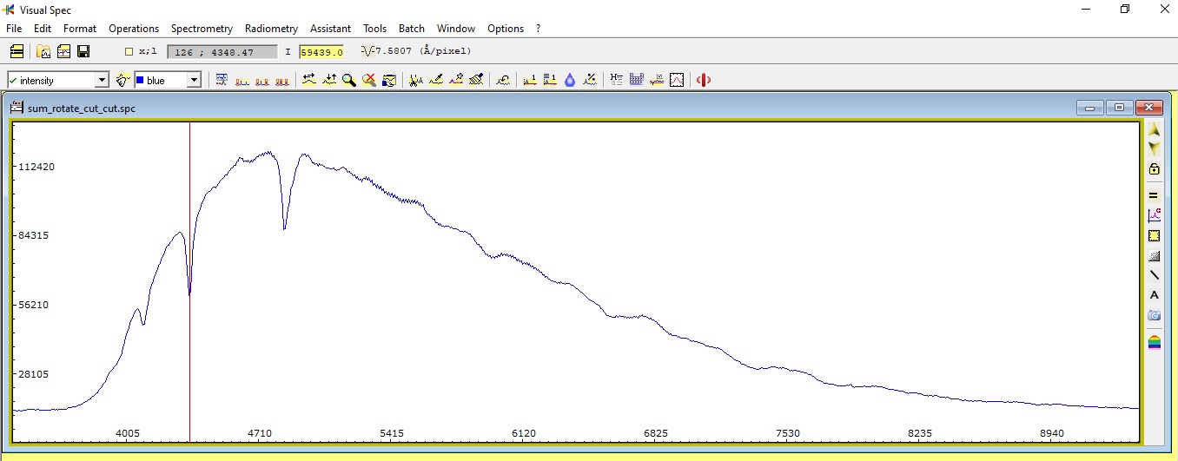Click the cancel zoom red X icon
The height and width of the screenshot is (461, 1178).
tap(369, 80)
